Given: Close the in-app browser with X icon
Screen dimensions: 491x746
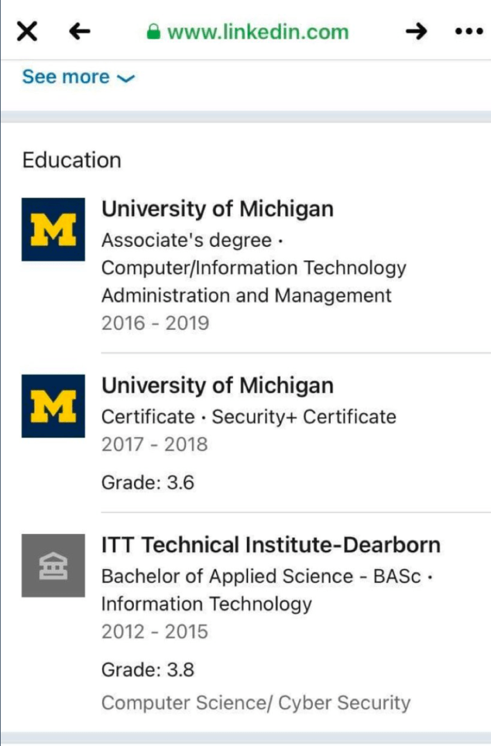Looking at the screenshot, I should [x=27, y=32].
